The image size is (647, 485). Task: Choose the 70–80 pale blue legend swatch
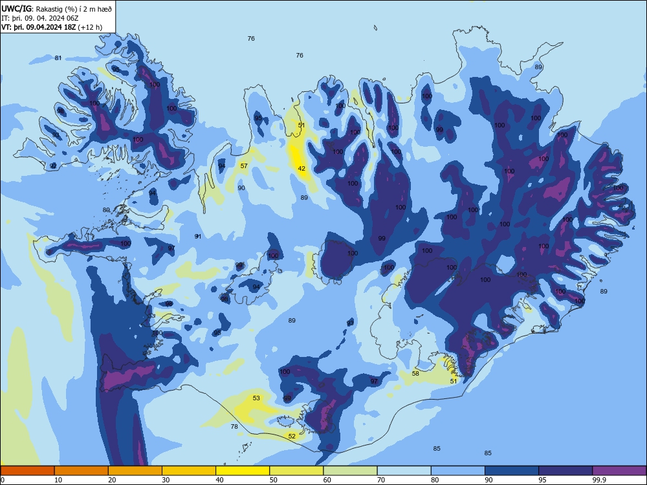(x=404, y=471)
